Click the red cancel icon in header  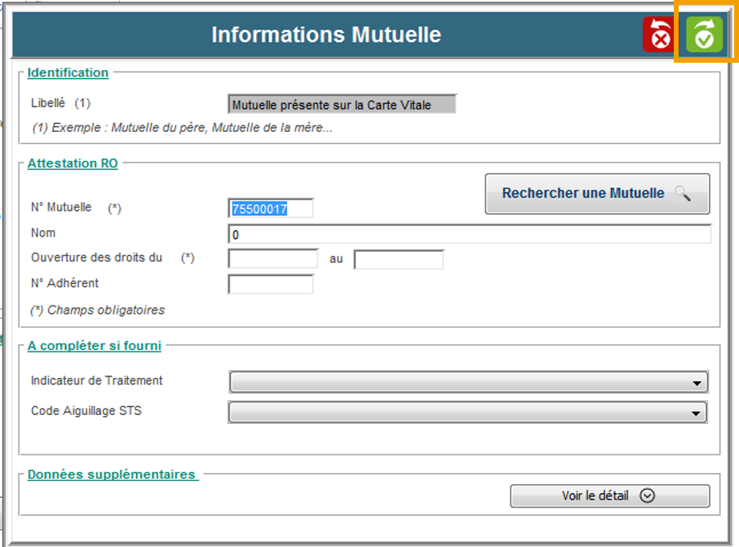pyautogui.click(x=658, y=35)
